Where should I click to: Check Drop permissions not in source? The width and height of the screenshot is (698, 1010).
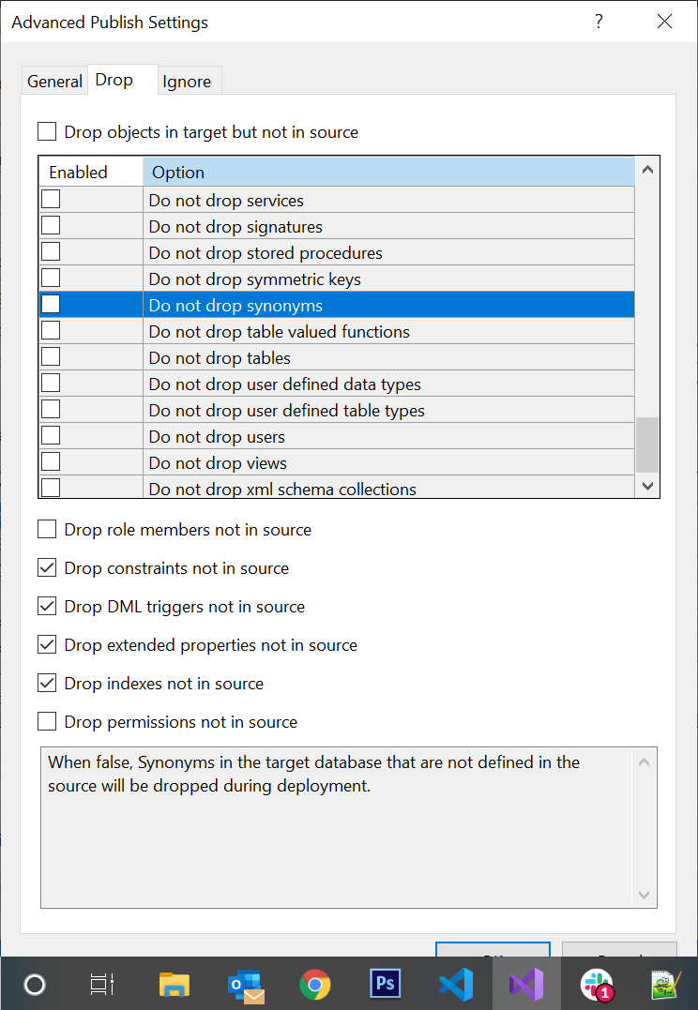[x=47, y=722]
